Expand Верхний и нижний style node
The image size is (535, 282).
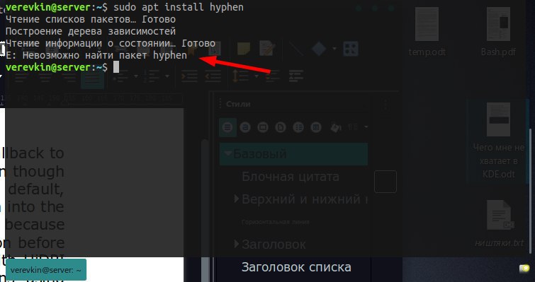[237, 199]
